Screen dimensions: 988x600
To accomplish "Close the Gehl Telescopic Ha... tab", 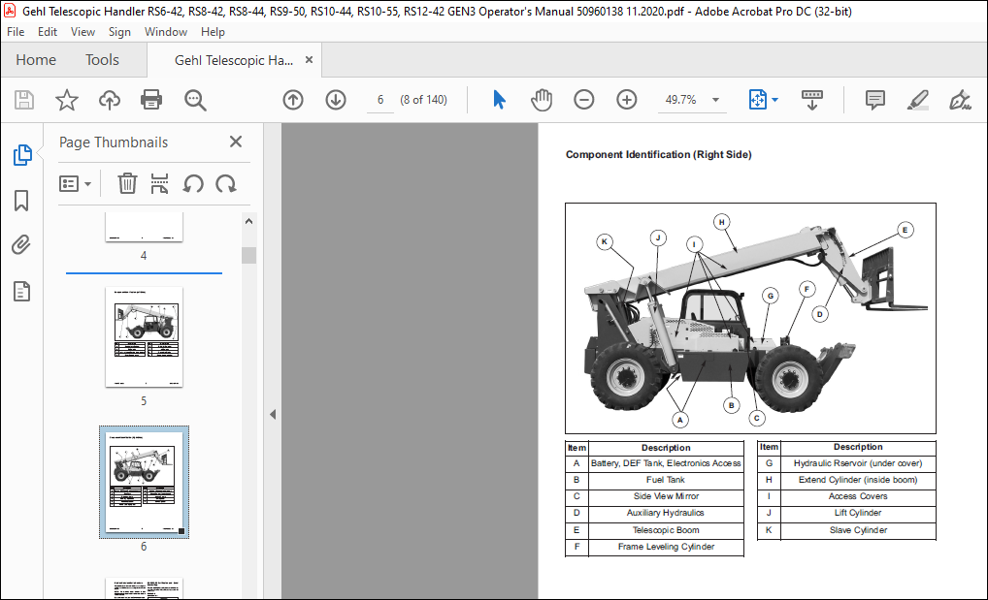I will [x=309, y=60].
